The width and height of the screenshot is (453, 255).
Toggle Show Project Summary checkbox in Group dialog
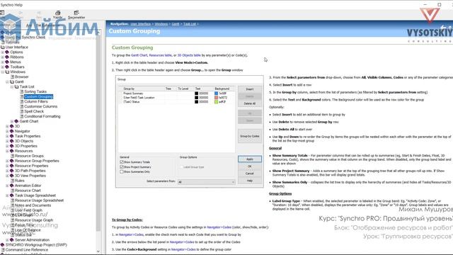(x=122, y=167)
